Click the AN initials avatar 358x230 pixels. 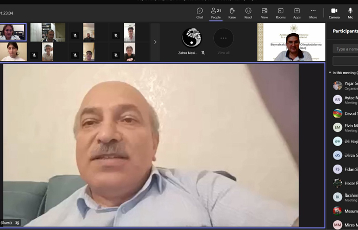coord(338,100)
